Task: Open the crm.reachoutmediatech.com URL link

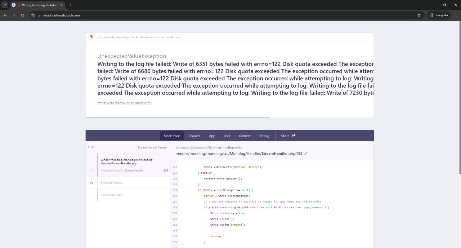Action: tap(124, 103)
